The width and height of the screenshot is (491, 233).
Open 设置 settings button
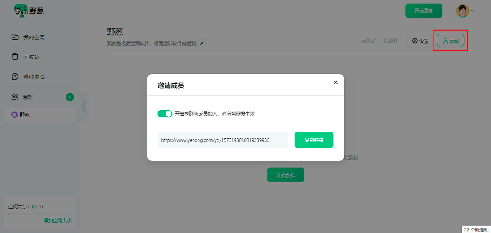[x=420, y=41]
